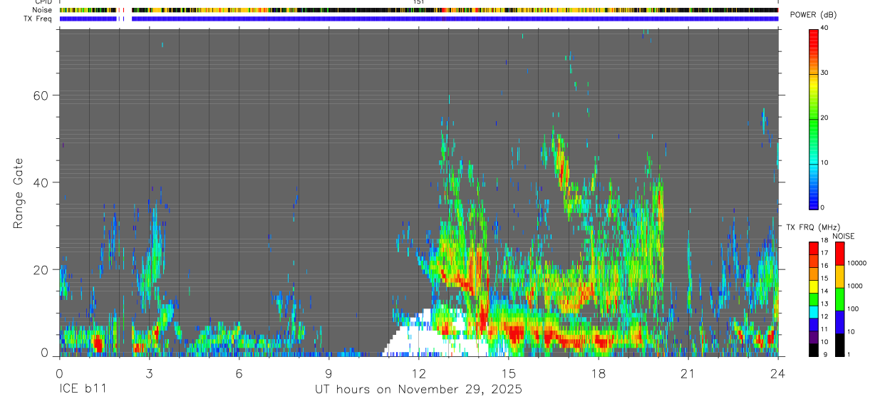Click the noise scale value 10000
This screenshot has height=404, width=875.
(856, 263)
